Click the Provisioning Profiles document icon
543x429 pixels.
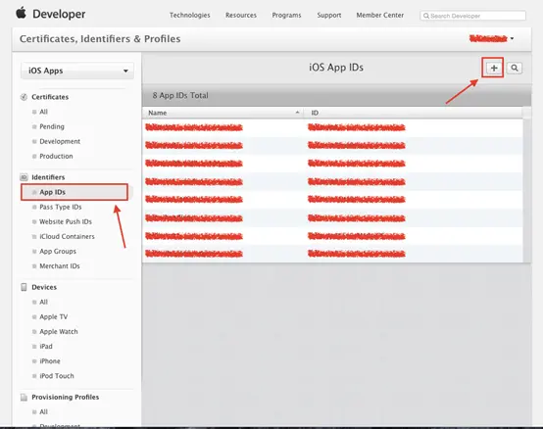pyautogui.click(x=24, y=398)
